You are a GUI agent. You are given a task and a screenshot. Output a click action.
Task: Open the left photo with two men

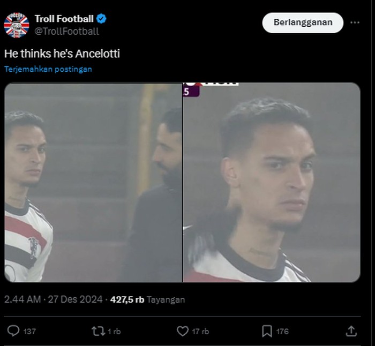[x=93, y=182]
